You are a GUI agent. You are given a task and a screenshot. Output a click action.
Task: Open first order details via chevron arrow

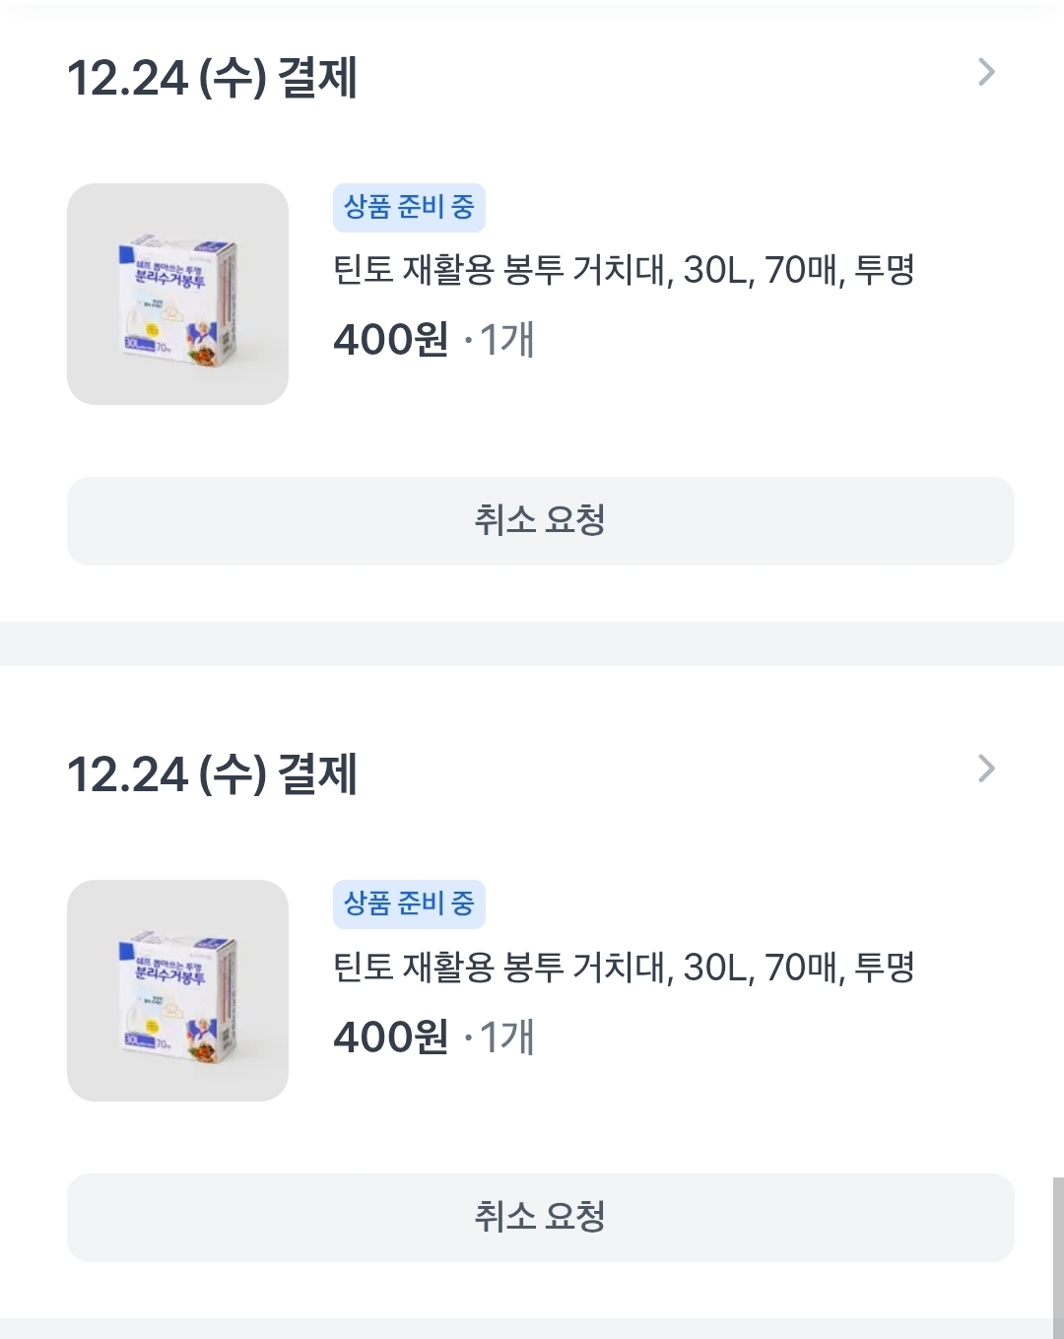(x=986, y=72)
